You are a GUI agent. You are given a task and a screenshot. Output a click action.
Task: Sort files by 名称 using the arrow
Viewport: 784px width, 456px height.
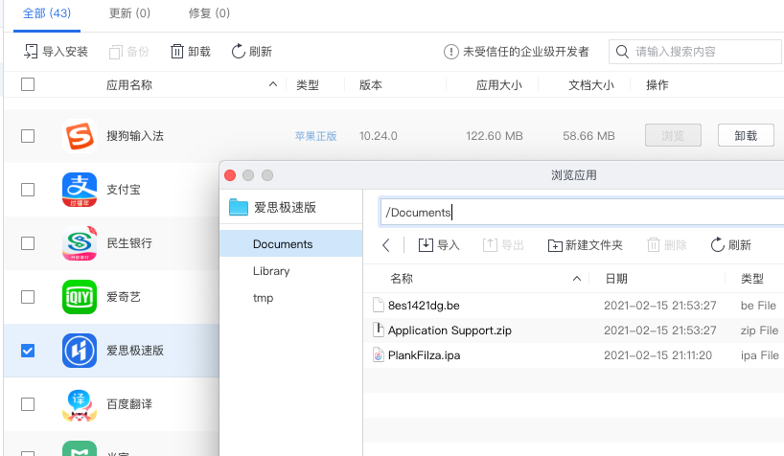pos(577,279)
